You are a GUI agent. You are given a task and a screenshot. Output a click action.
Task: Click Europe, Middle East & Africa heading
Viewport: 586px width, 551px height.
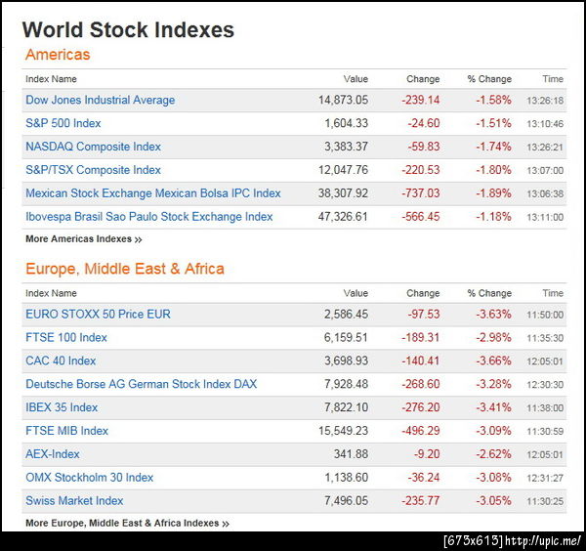[x=125, y=269]
